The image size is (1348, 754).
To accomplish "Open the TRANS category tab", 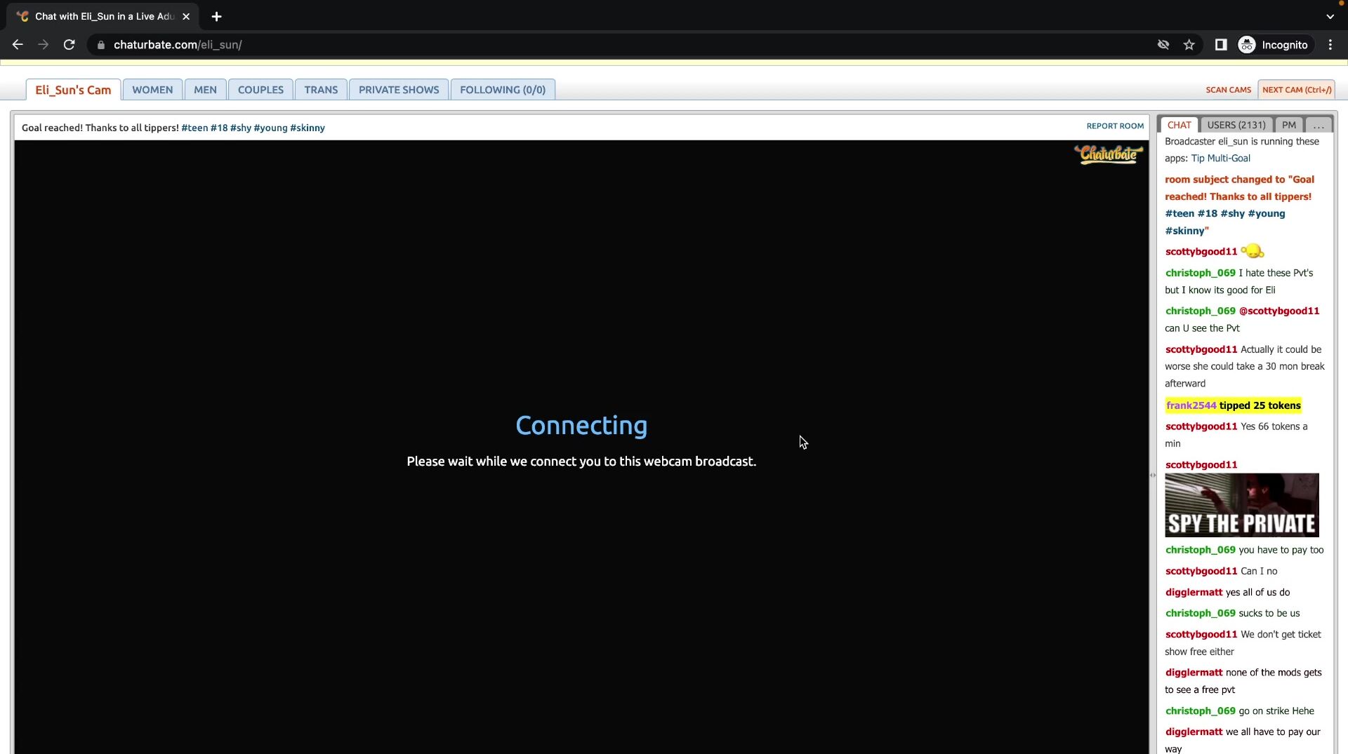I will point(321,90).
